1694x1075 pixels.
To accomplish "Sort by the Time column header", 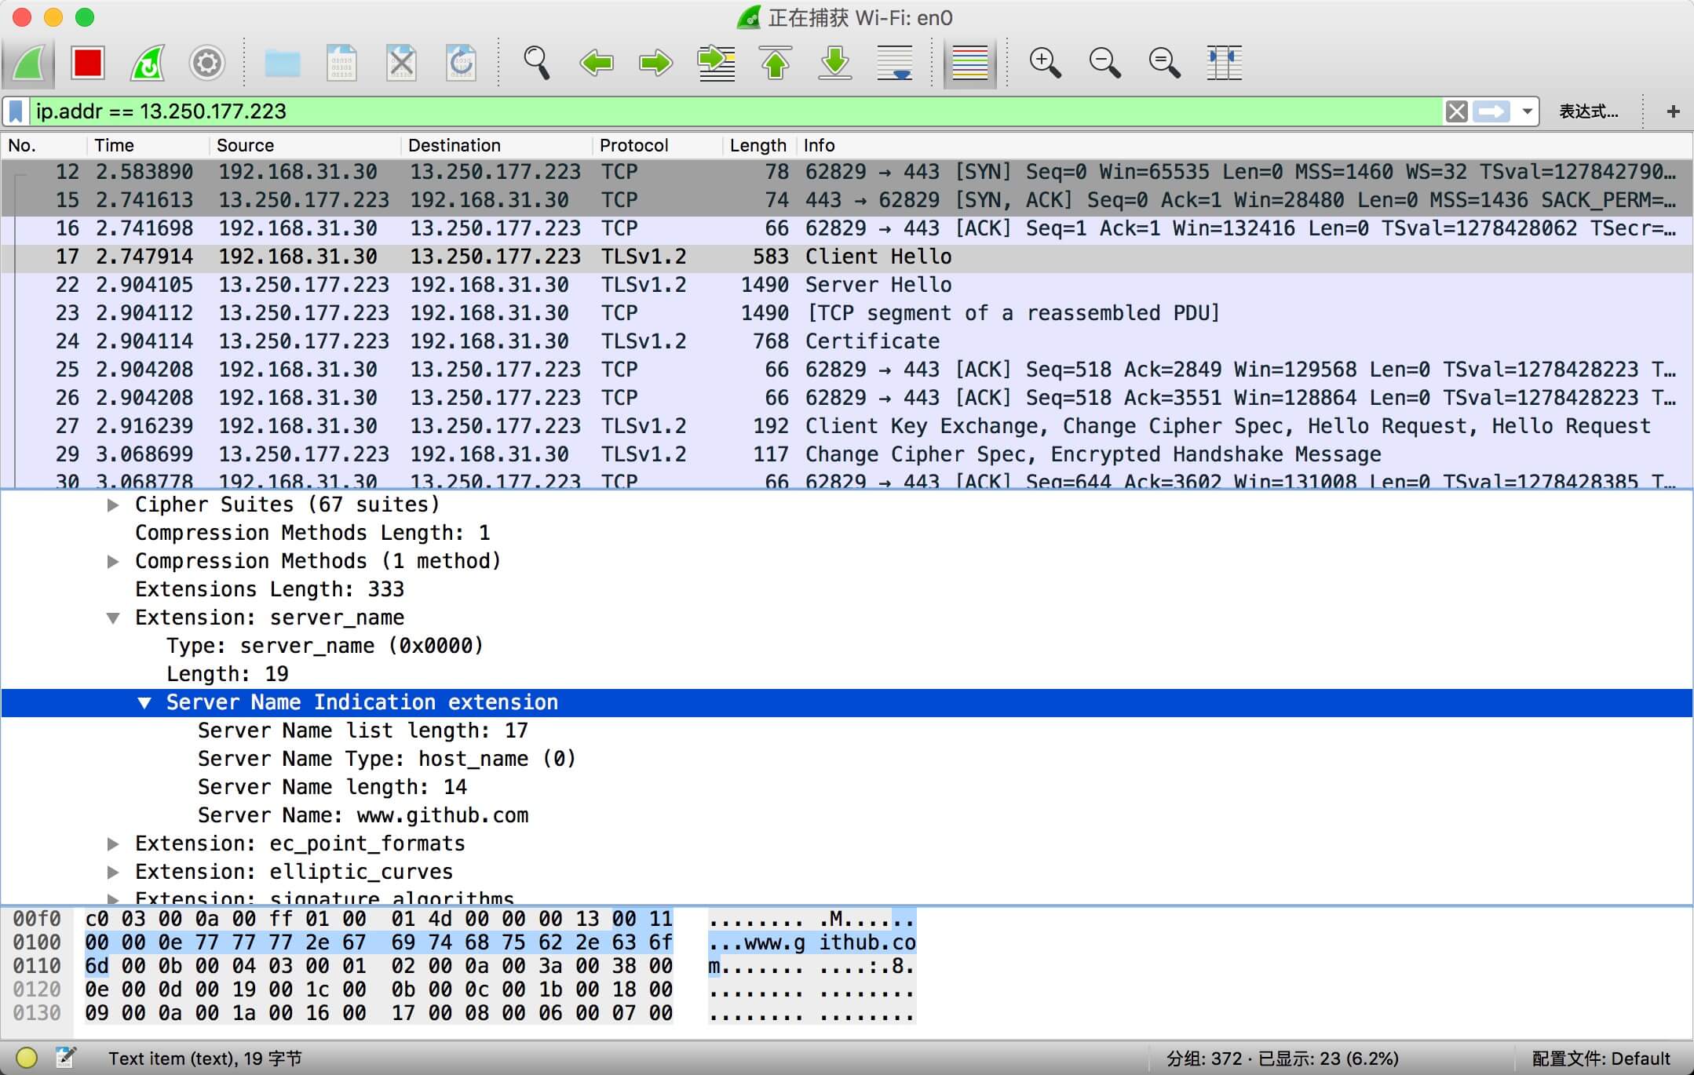I will [115, 145].
